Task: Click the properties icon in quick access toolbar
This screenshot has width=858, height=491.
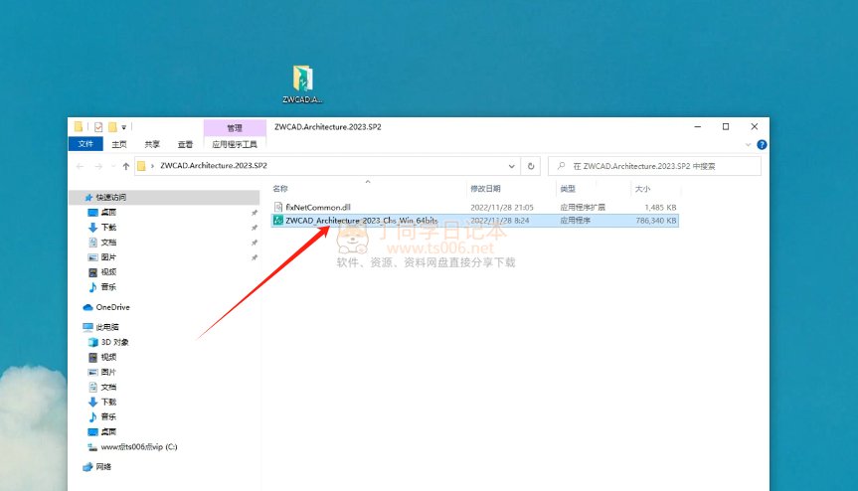Action: [98, 127]
